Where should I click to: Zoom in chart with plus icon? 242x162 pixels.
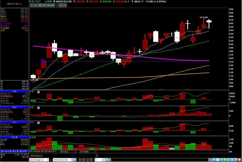225,160
